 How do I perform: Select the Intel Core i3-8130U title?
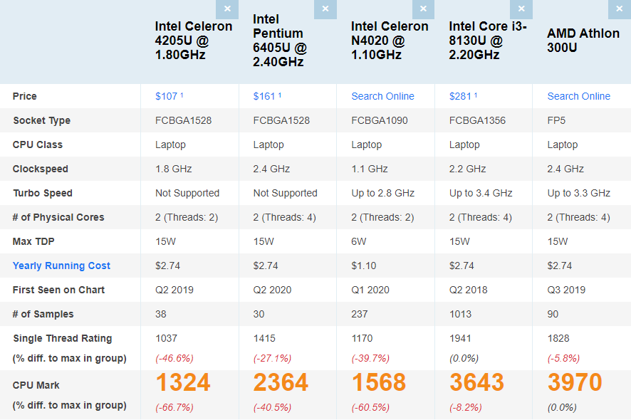488,41
